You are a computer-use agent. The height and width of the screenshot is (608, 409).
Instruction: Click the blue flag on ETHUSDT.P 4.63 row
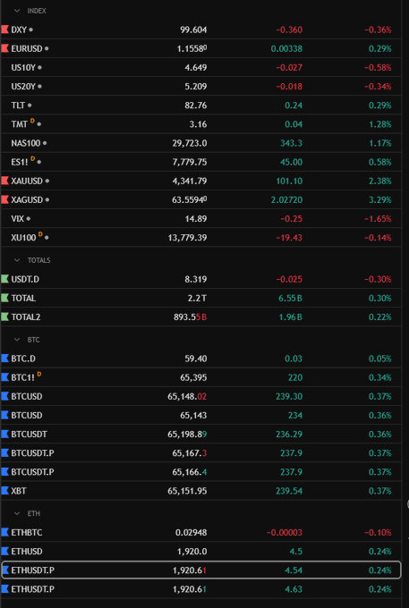click(5, 589)
